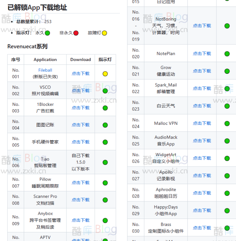Click the No. 024 cell
Image resolution: width=236 pixels, height=241 pixels.
tap(136, 123)
